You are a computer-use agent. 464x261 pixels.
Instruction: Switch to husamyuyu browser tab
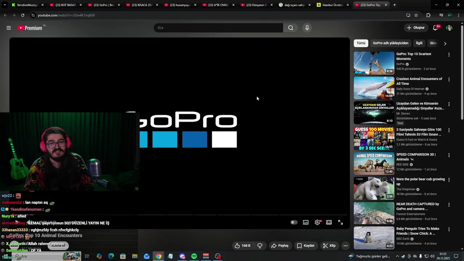(180, 5)
